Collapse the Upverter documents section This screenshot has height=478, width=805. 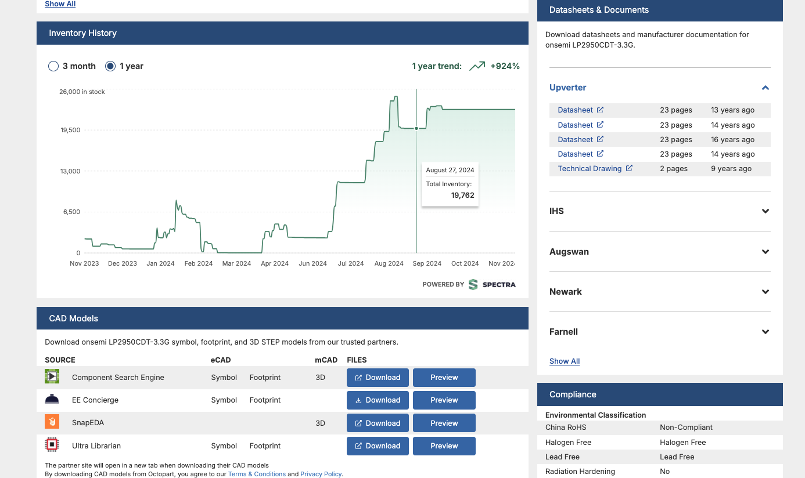765,88
